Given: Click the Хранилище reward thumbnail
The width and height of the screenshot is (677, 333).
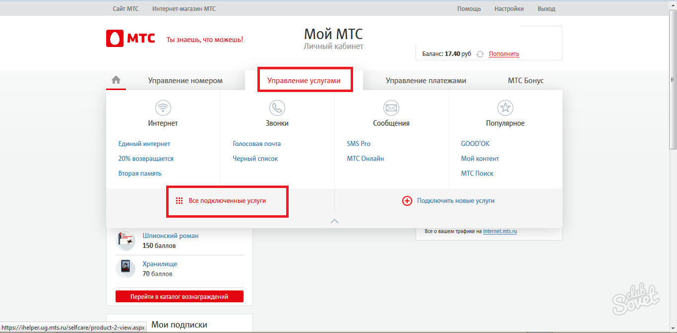Looking at the screenshot, I should (125, 269).
